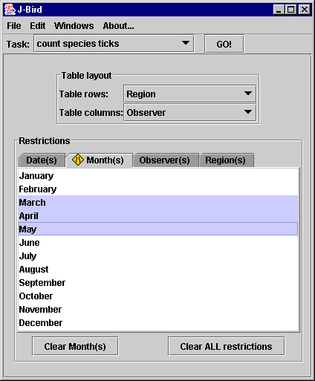This screenshot has width=315, height=381.
Task: Click the J-Bird application icon in title bar
Action: click(10, 10)
